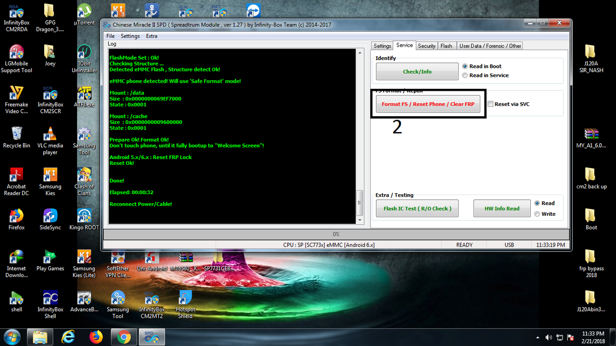Select the Read in Boot radio option
The image size is (616, 346).
(x=482, y=66)
